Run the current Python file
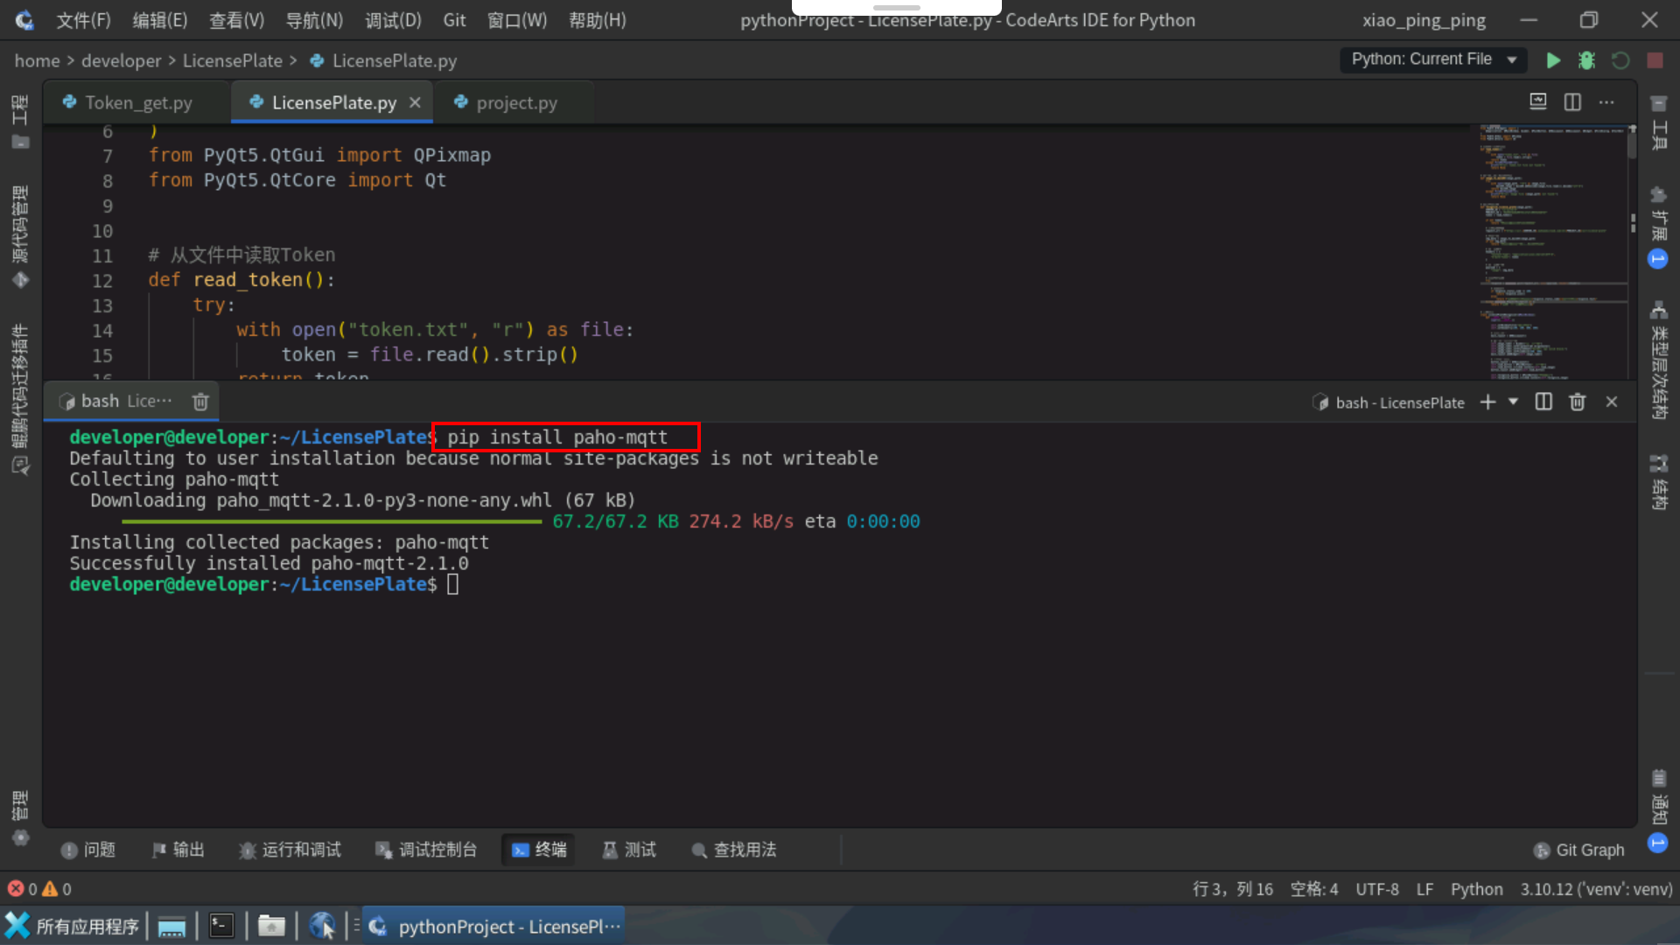The width and height of the screenshot is (1680, 945). coord(1553,60)
